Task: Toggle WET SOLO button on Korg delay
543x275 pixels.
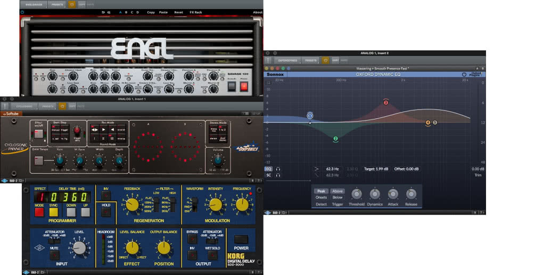Action: tap(212, 255)
